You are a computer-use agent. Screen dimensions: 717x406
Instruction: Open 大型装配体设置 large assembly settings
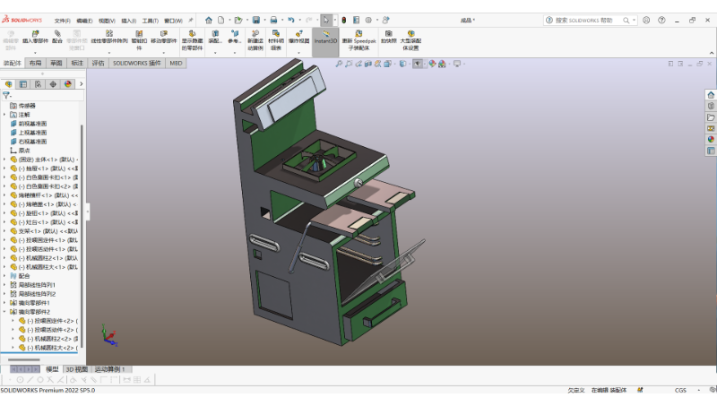click(410, 40)
